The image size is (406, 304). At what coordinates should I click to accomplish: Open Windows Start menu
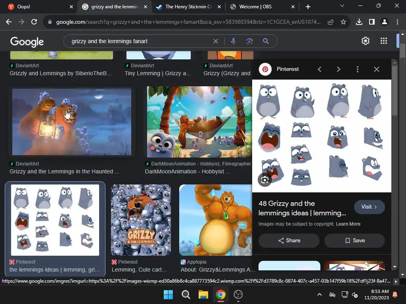(168, 294)
